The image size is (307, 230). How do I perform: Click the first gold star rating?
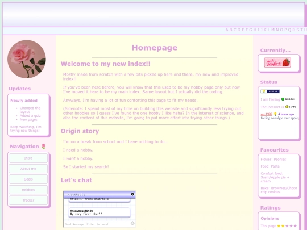279,226
